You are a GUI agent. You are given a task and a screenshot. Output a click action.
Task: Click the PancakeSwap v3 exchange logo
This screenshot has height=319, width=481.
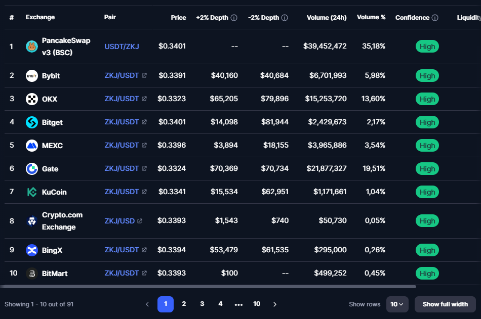[32, 47]
